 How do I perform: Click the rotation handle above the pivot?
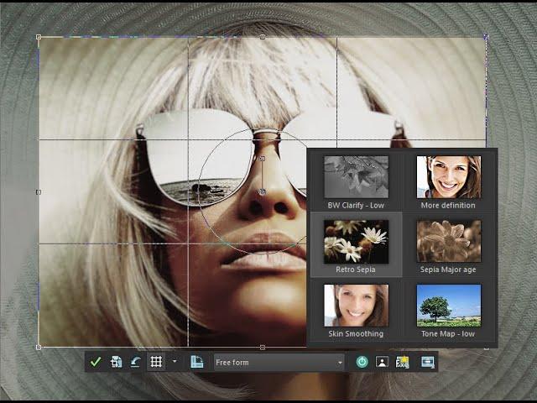coord(262,159)
